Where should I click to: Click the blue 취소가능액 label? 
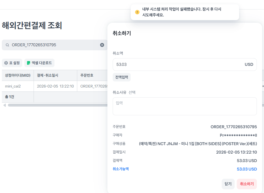pyautogui.click(x=121, y=169)
